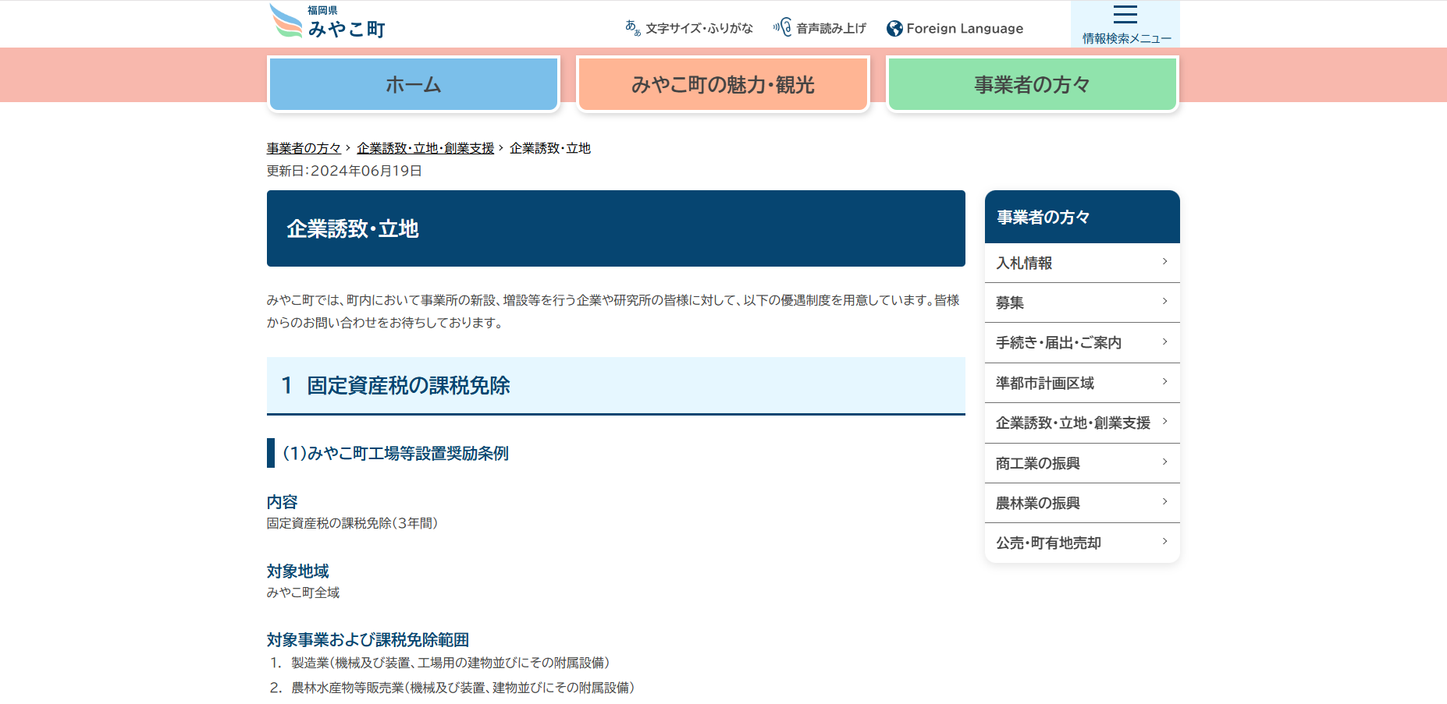Click the chevron on the 入札情報 row
The height and width of the screenshot is (704, 1447).
click(1164, 262)
